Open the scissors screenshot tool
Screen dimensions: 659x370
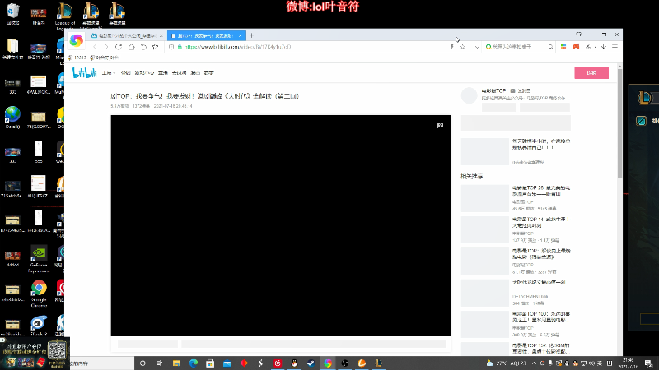coord(588,47)
